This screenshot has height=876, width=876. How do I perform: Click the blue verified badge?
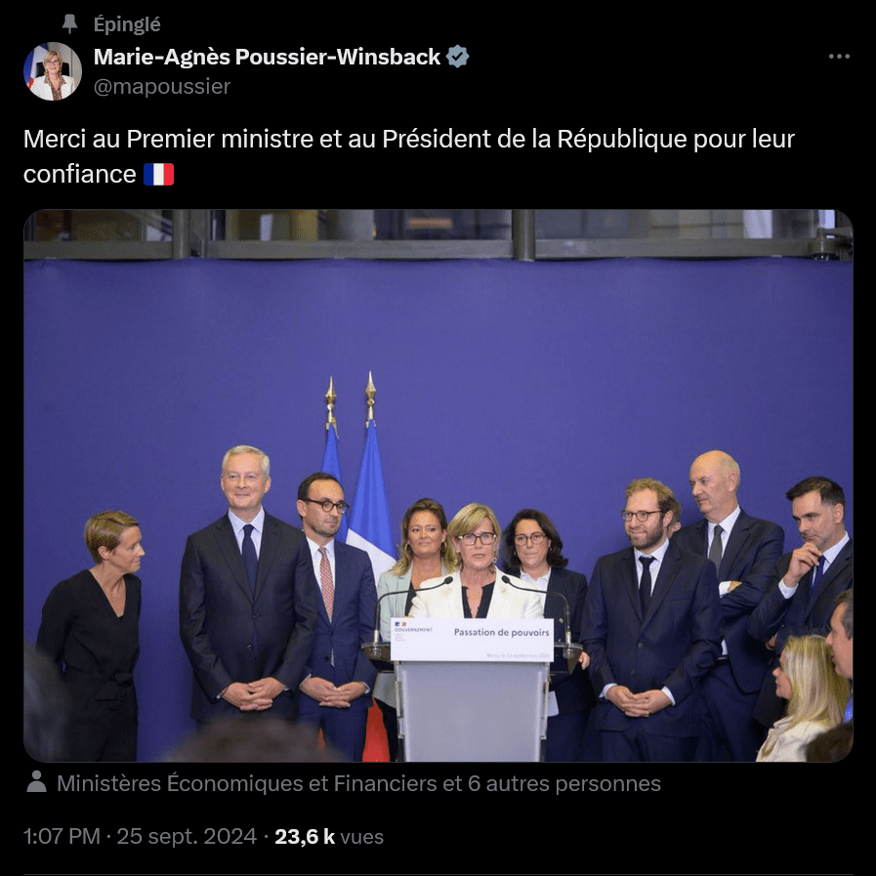click(458, 57)
